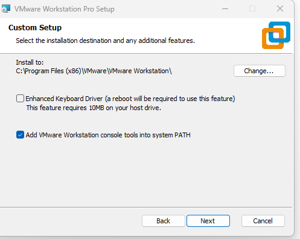Minimize the VMware Workstation Pro Setup window

tap(225, 8)
